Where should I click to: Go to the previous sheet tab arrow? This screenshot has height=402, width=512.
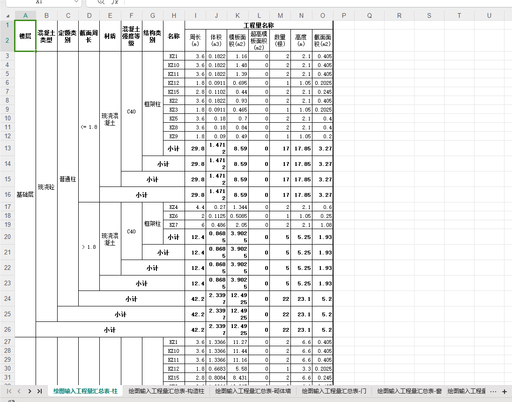[x=19, y=391]
